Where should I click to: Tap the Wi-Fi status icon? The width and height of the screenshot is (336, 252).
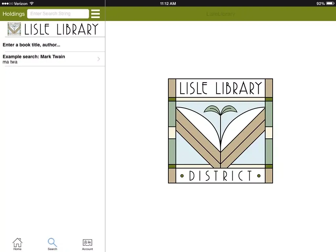32,3
